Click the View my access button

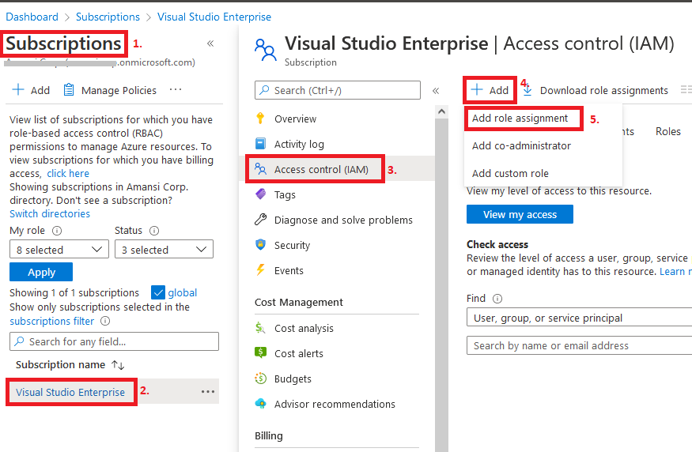click(520, 214)
